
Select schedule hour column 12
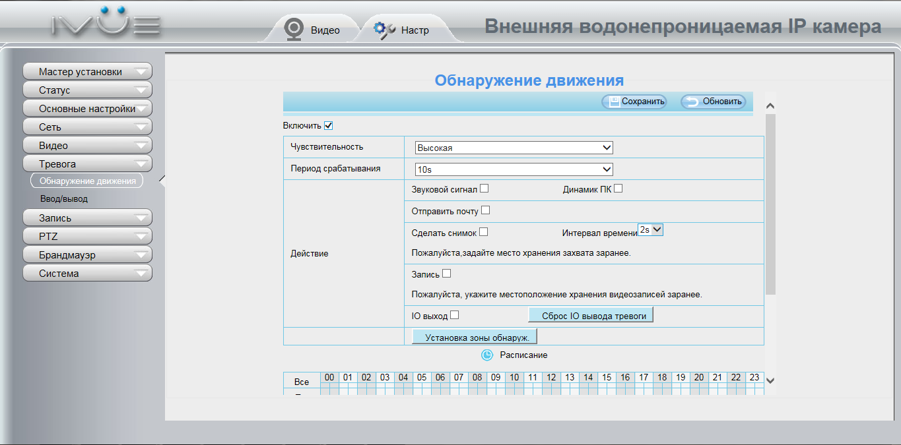tap(551, 378)
